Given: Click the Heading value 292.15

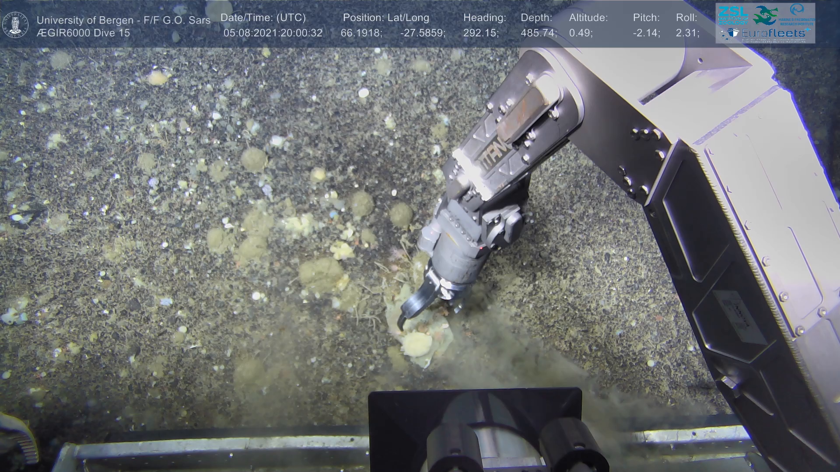Looking at the screenshot, I should [x=481, y=33].
